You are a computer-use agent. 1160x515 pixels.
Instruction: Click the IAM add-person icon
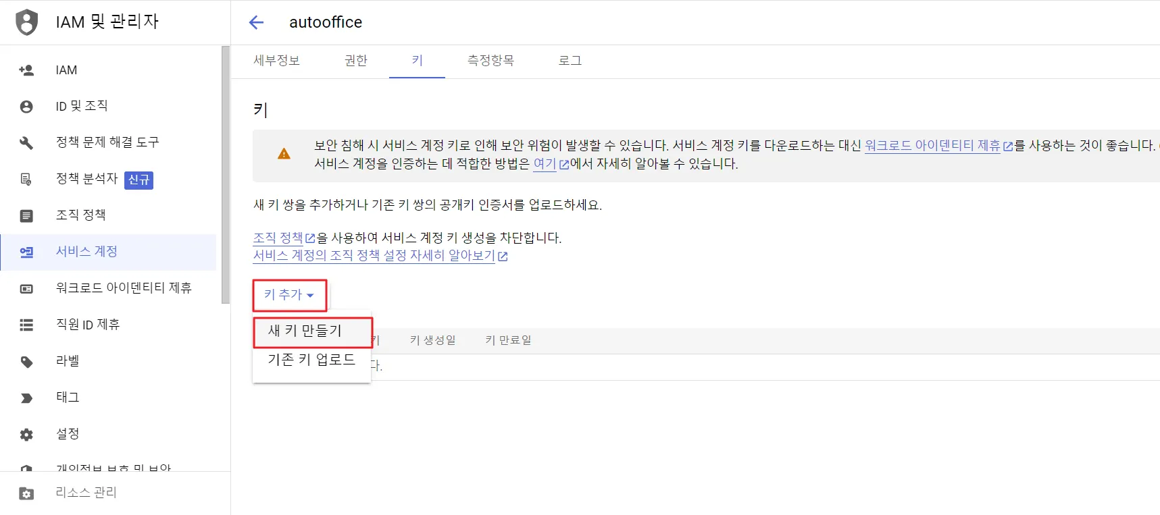26,70
